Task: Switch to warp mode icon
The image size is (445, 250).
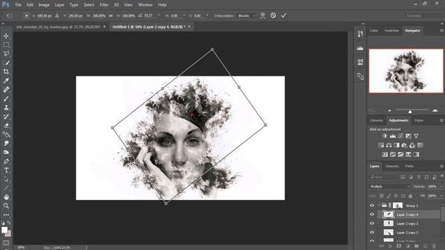Action: coord(263,15)
